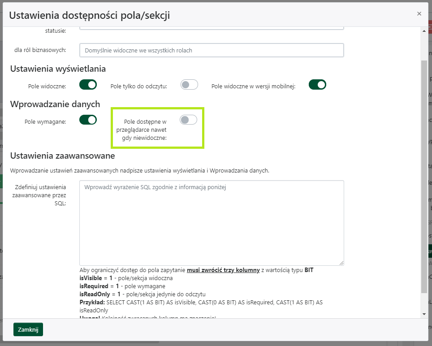The image size is (432, 346).
Task: Click the 'Wprowadzanie danych' section heading
Action: tap(55, 104)
